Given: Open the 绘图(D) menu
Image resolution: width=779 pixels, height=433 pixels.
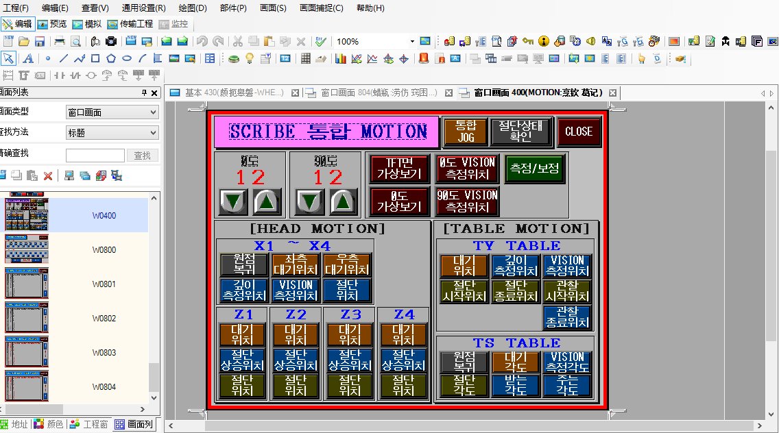Looking at the screenshot, I should pos(192,8).
